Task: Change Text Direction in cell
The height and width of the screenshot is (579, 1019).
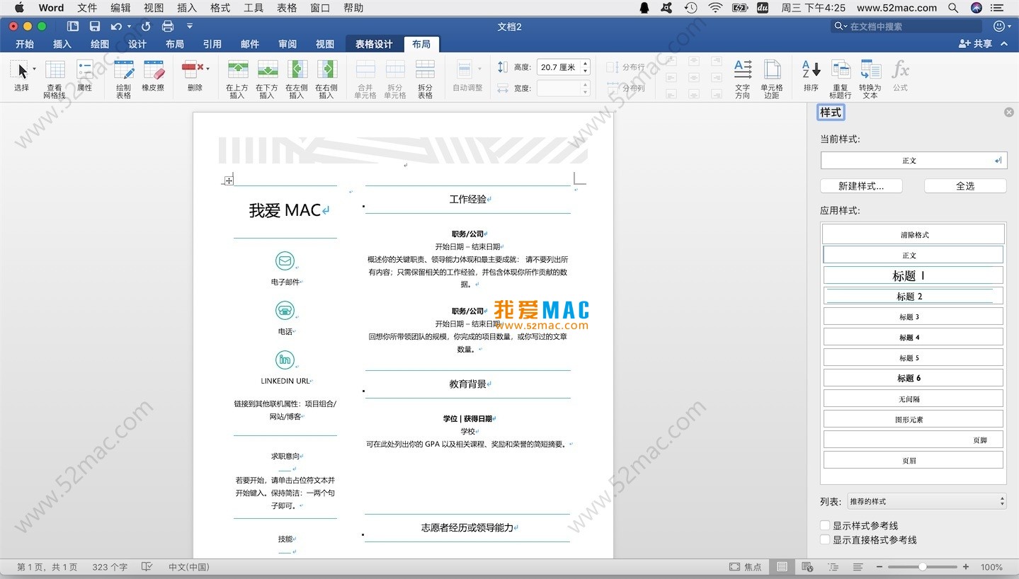Action: (742, 79)
